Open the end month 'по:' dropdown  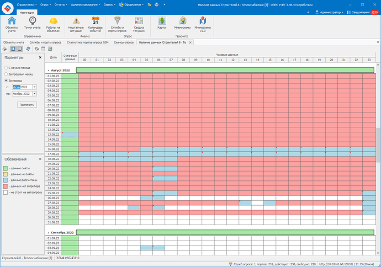tap(34, 94)
